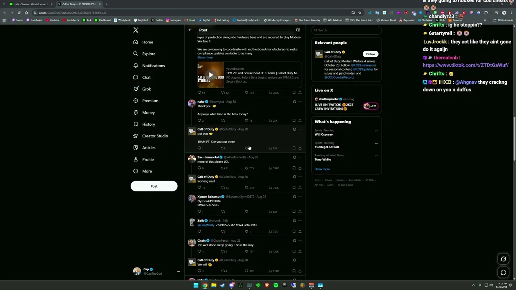The image size is (516, 290).
Task: Open more options on Zac - Immortal's reply
Action: point(300,157)
